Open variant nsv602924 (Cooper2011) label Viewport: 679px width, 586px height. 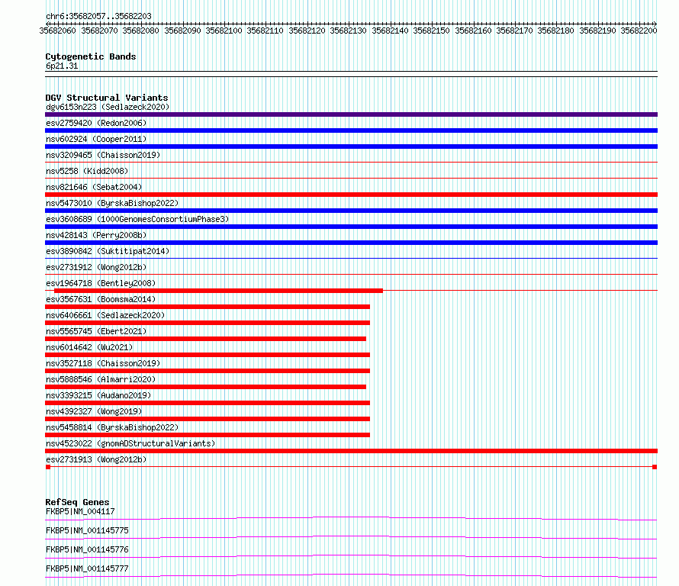(96, 139)
